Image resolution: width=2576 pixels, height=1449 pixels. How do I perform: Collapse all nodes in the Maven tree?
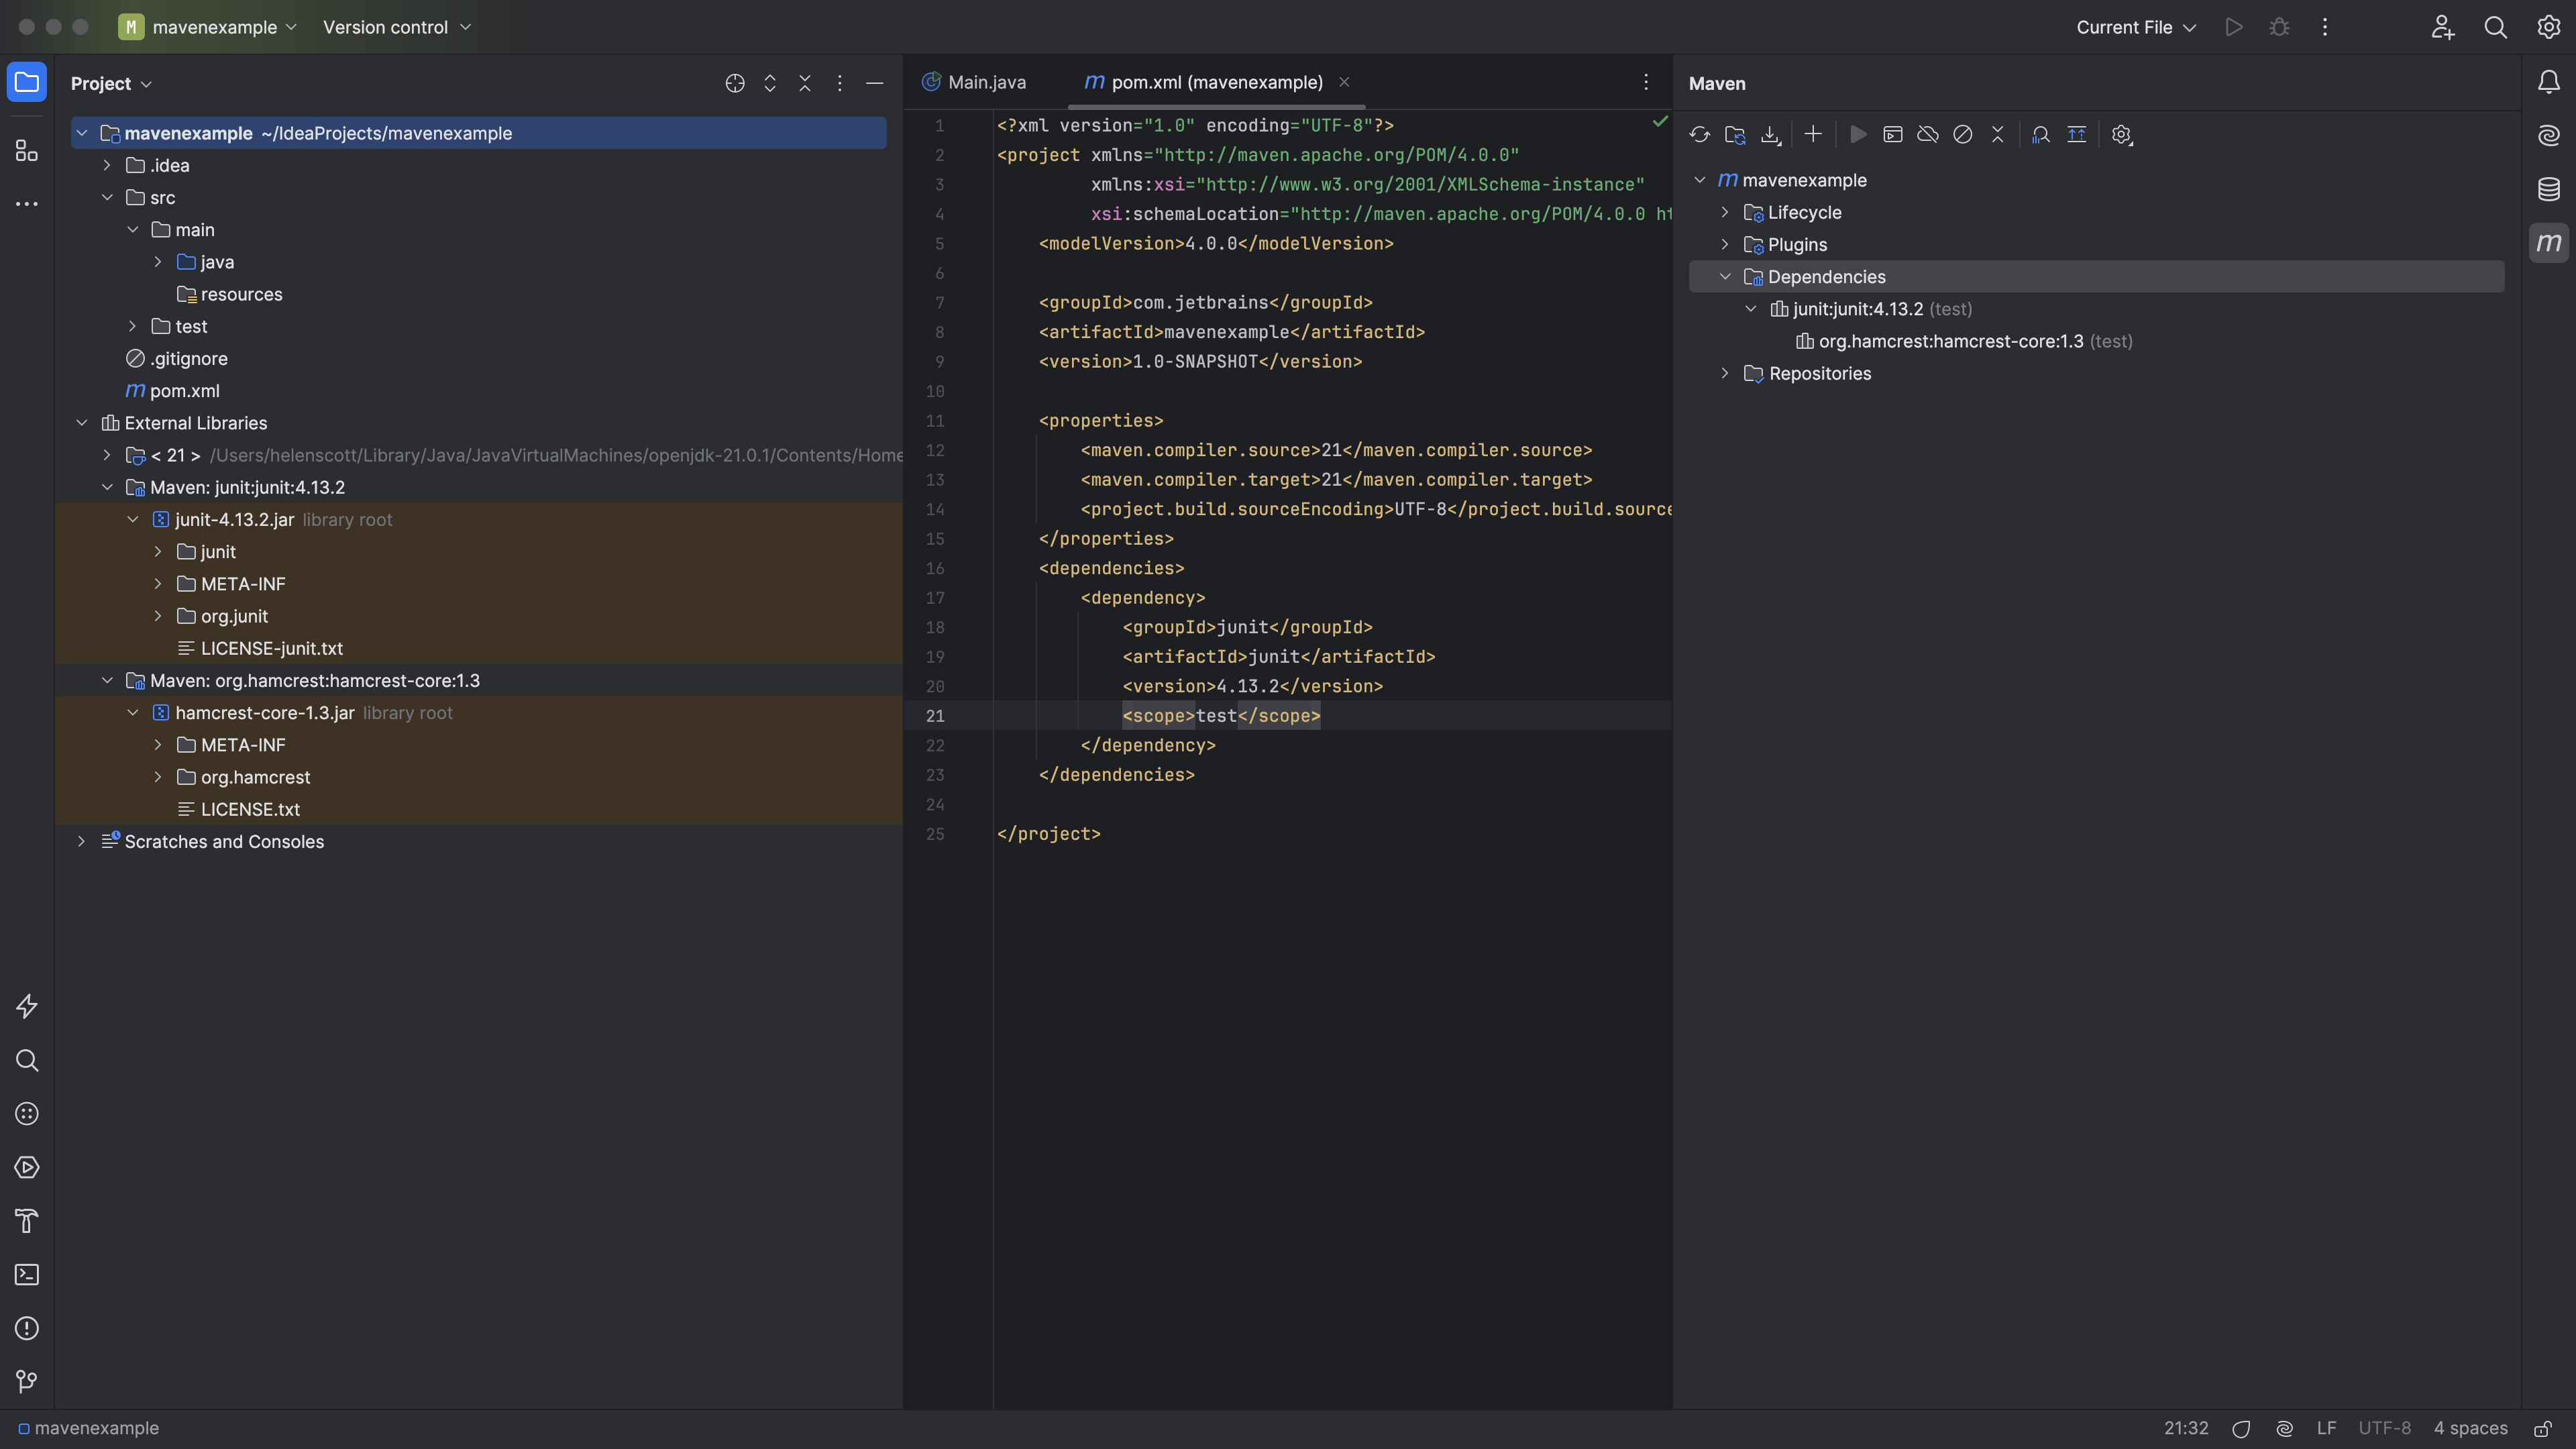click(x=1998, y=134)
